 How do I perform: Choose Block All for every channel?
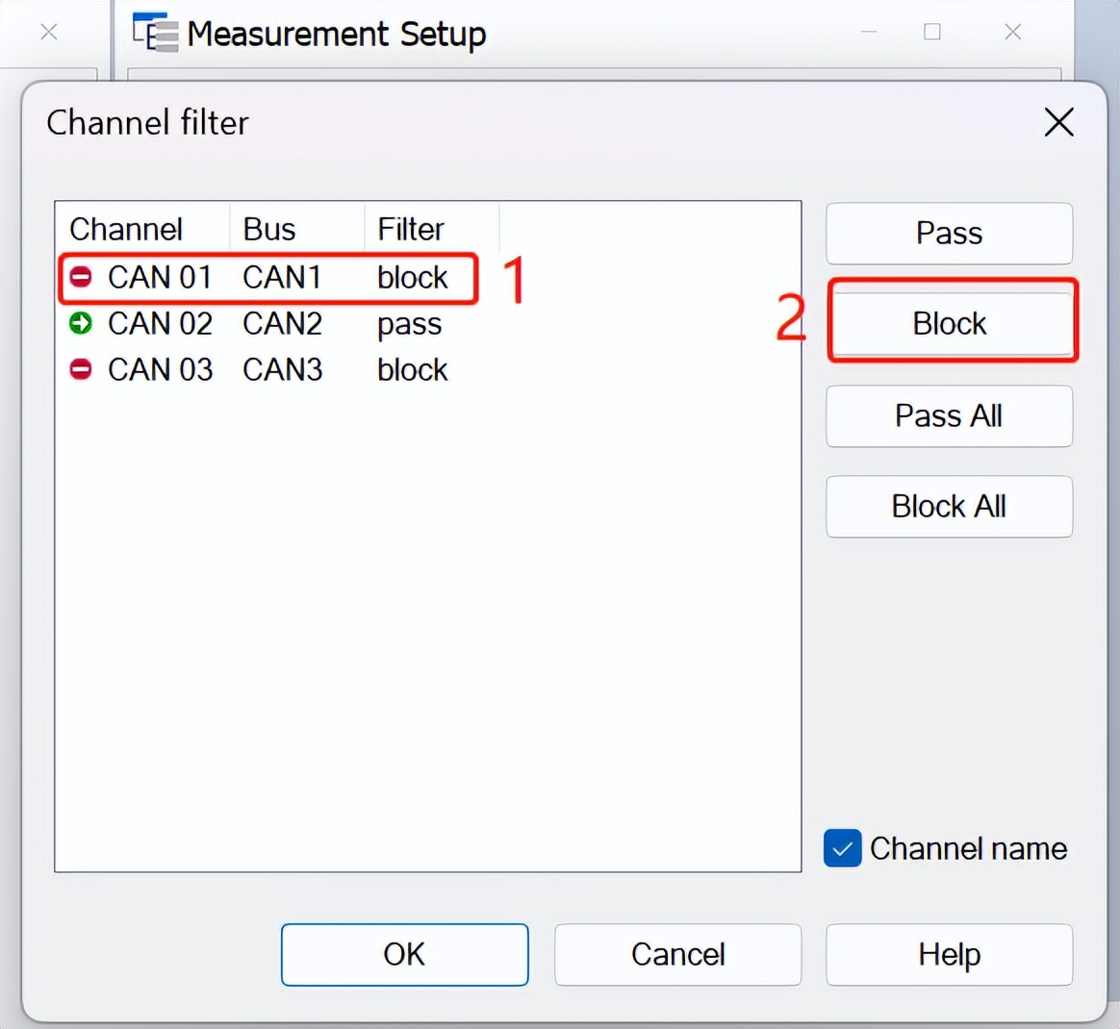pos(949,506)
